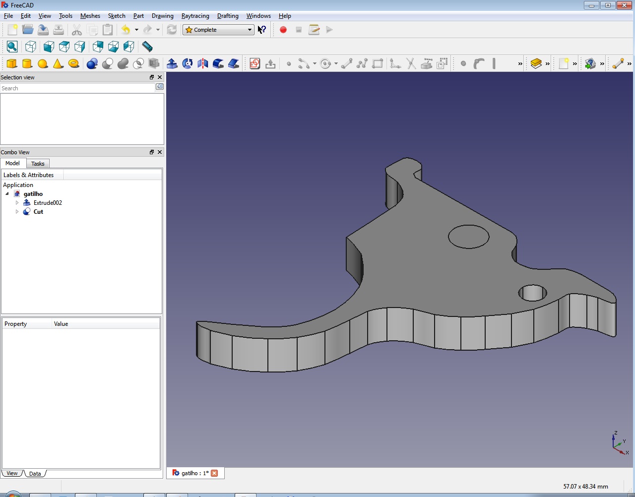
Task: Click the Revolve tool
Action: (x=188, y=63)
